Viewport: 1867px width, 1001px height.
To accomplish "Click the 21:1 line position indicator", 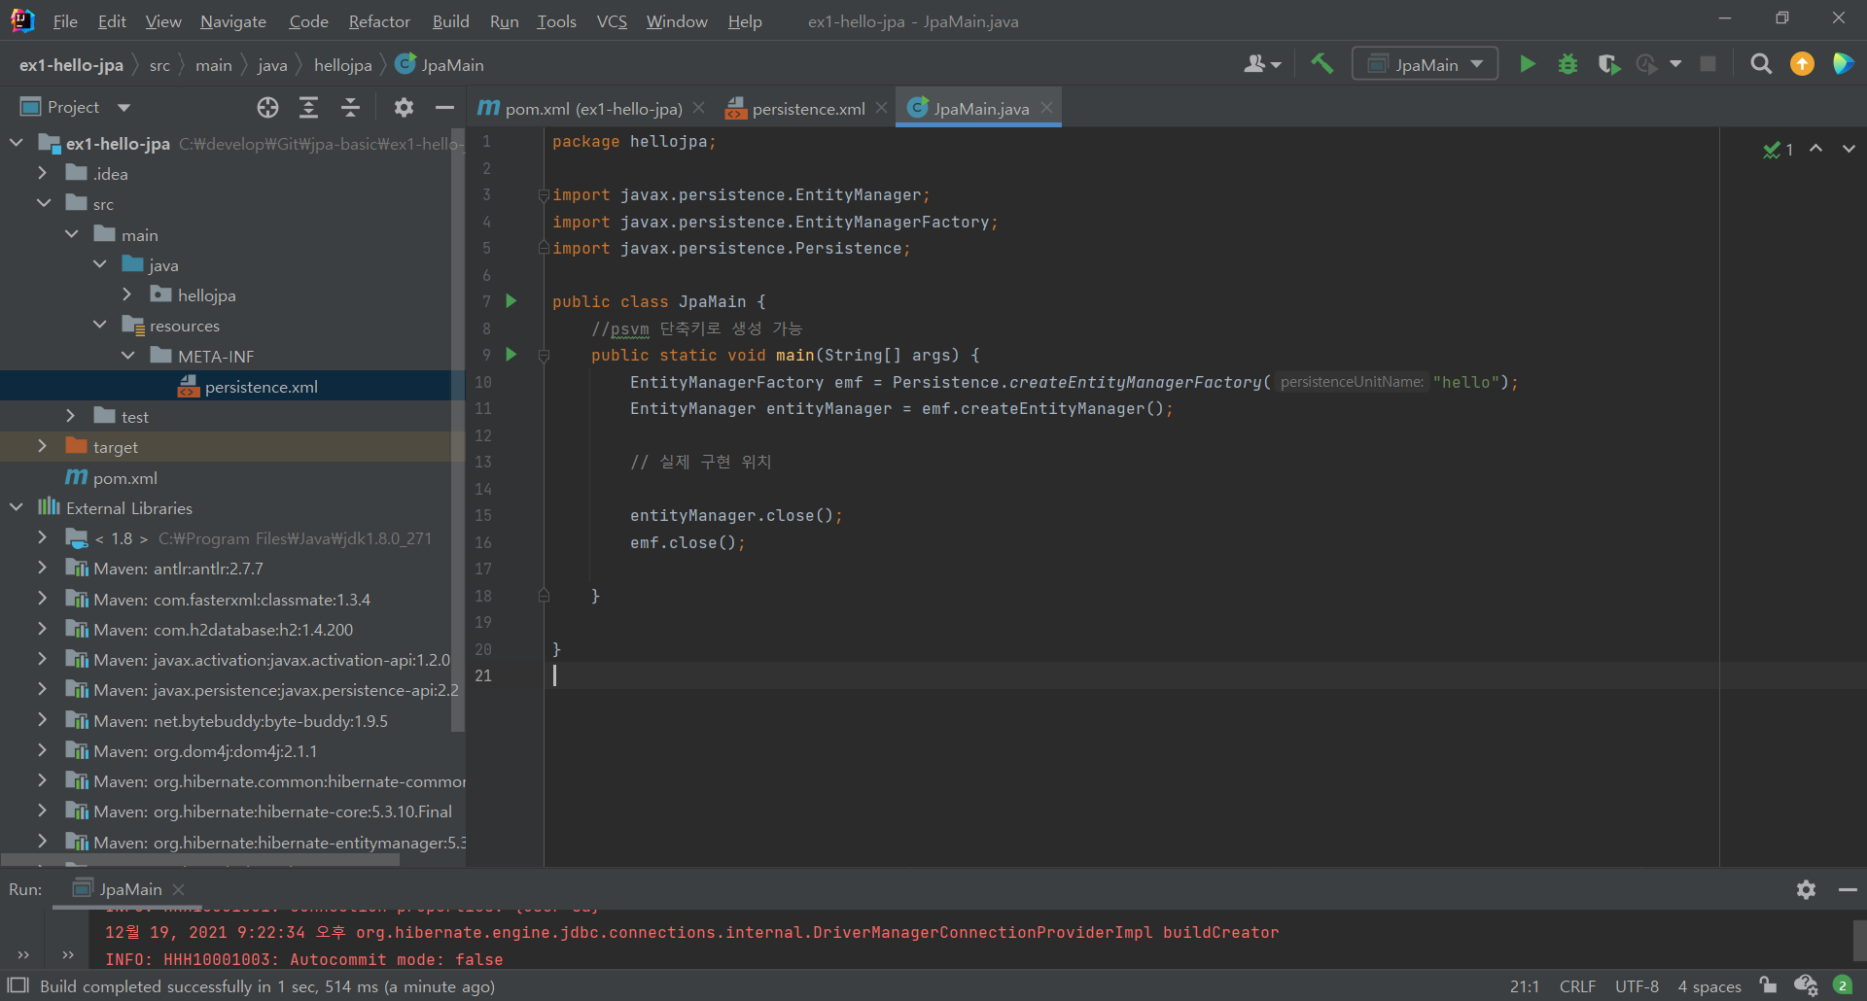I will coord(1524,986).
